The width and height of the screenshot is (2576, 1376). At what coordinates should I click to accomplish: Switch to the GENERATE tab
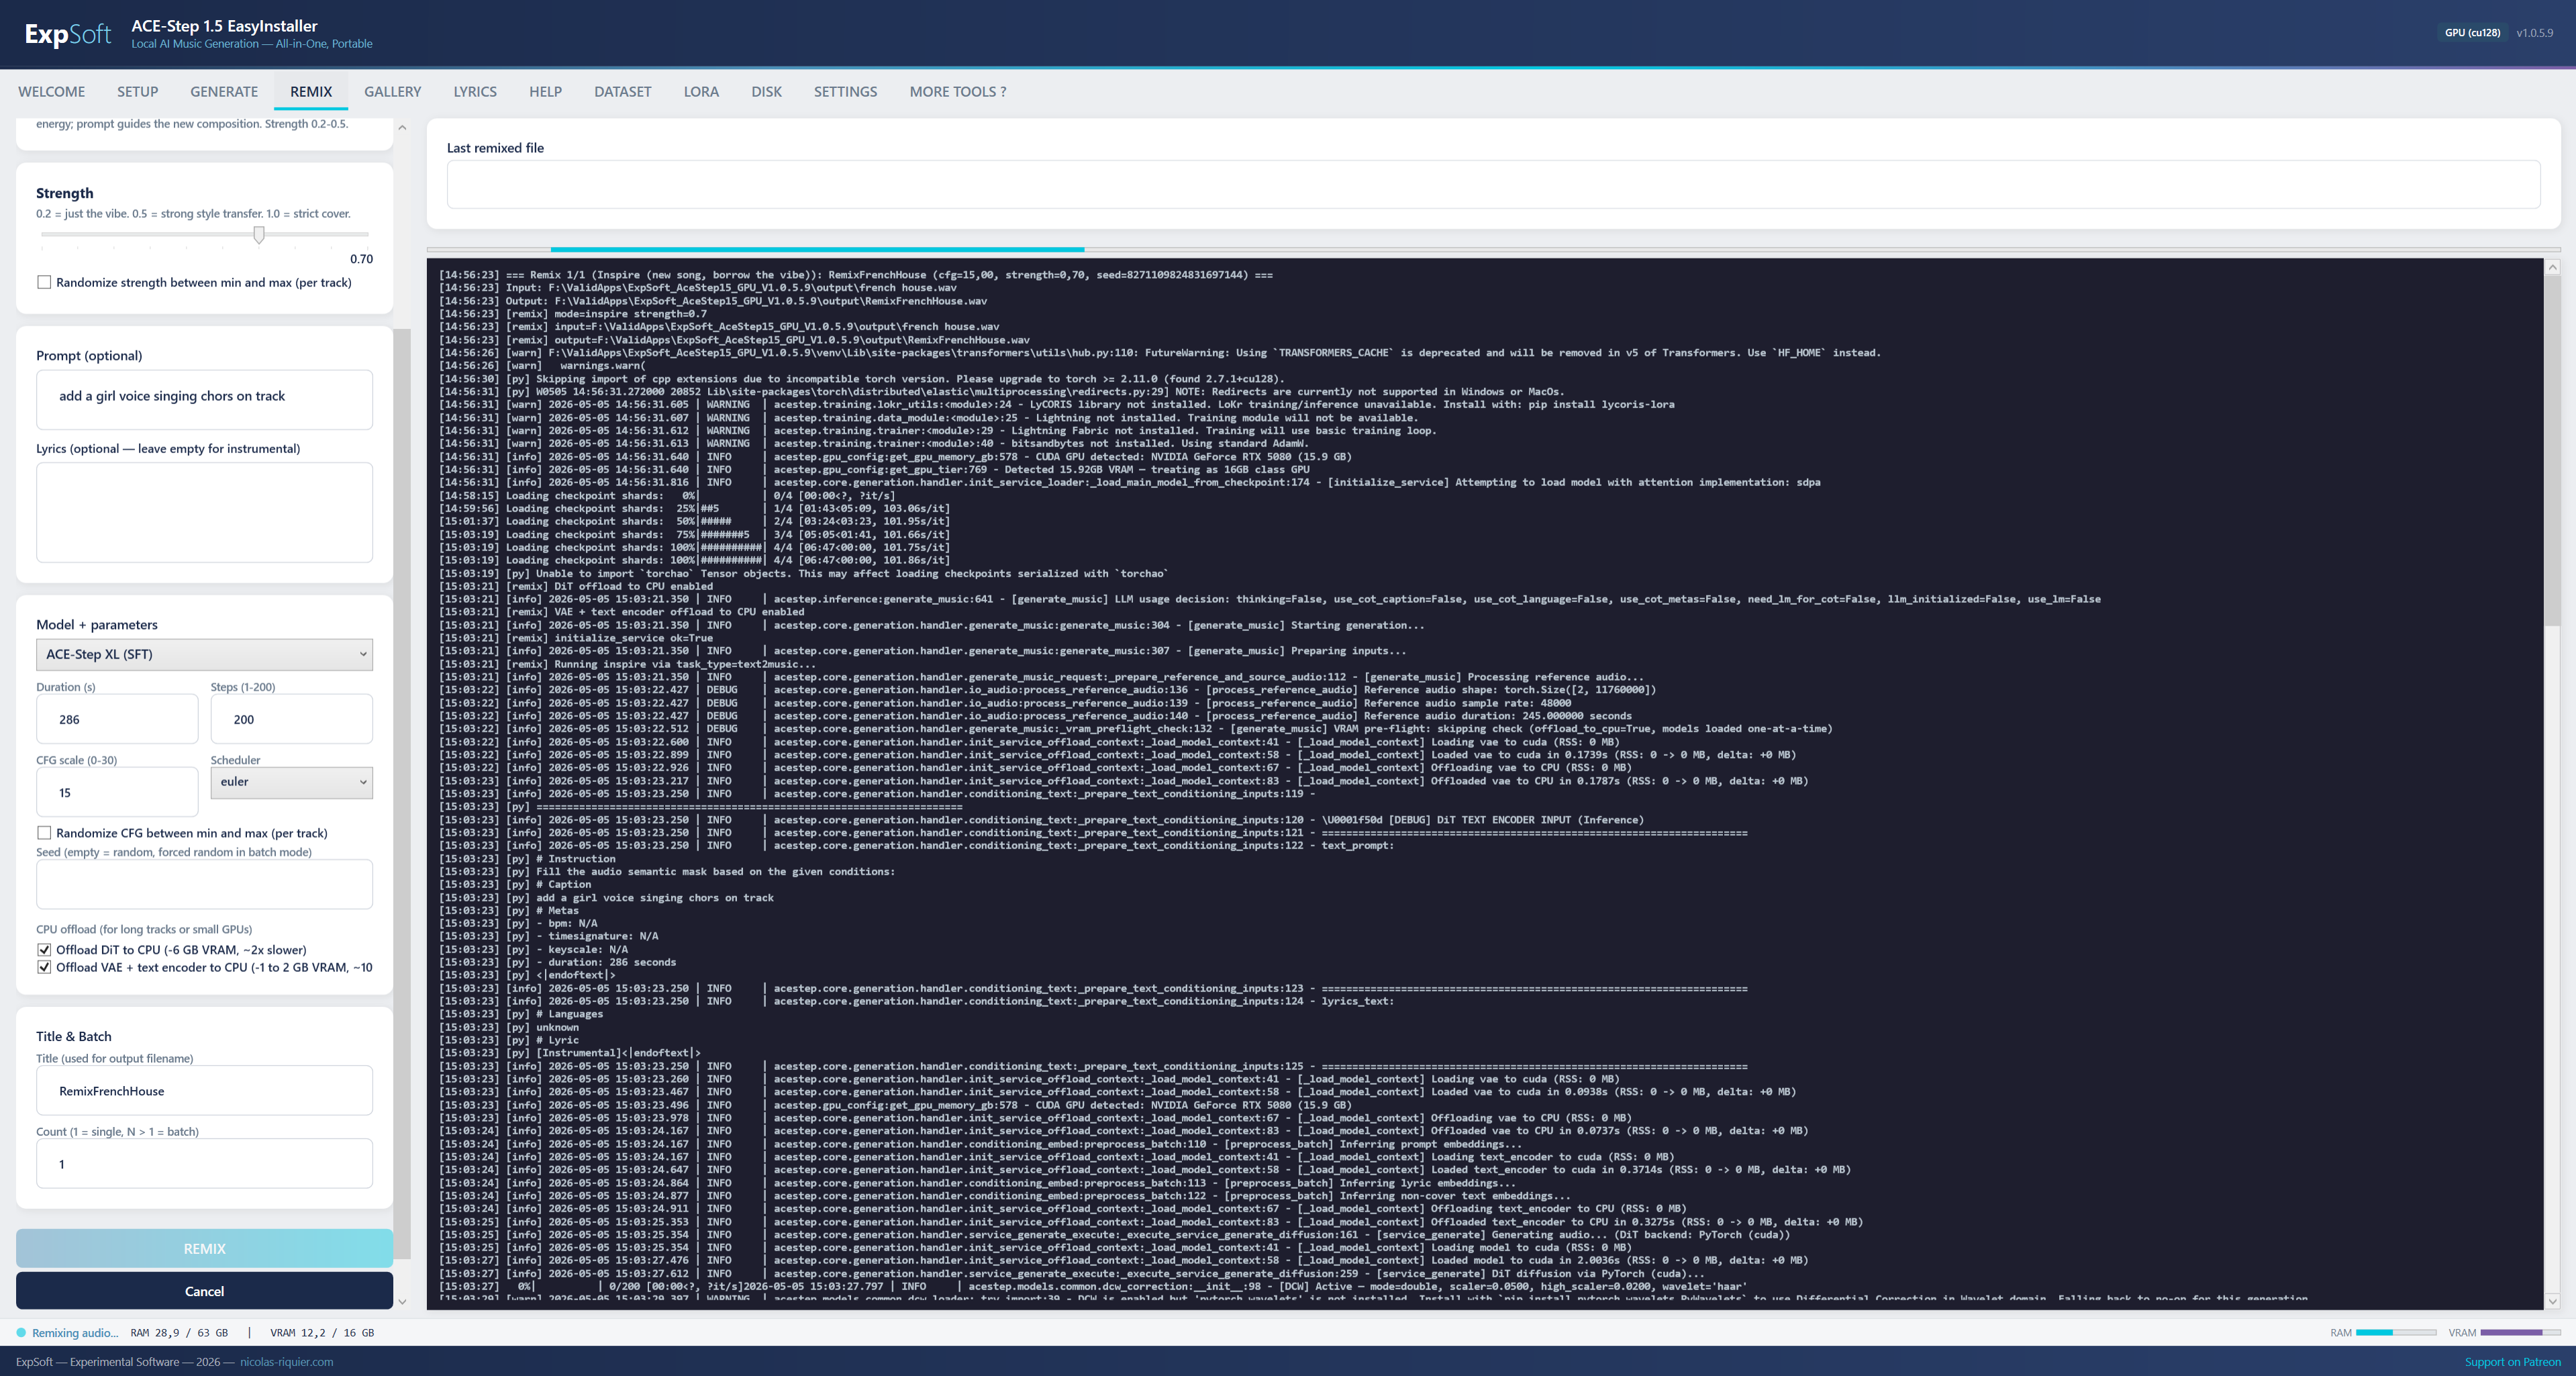click(x=224, y=91)
